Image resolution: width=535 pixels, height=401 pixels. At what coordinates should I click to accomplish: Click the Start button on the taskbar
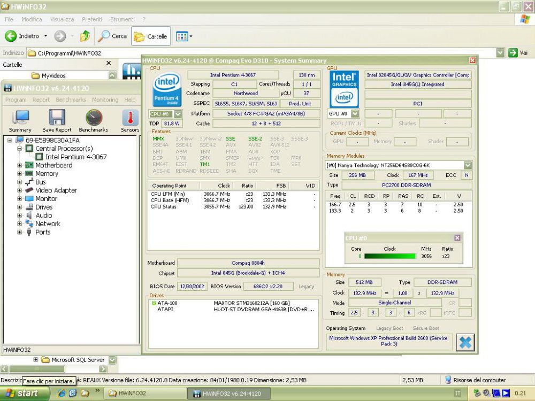pyautogui.click(x=24, y=393)
